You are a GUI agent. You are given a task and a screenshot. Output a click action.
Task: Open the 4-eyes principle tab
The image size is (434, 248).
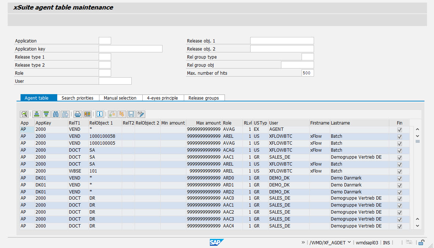(162, 98)
